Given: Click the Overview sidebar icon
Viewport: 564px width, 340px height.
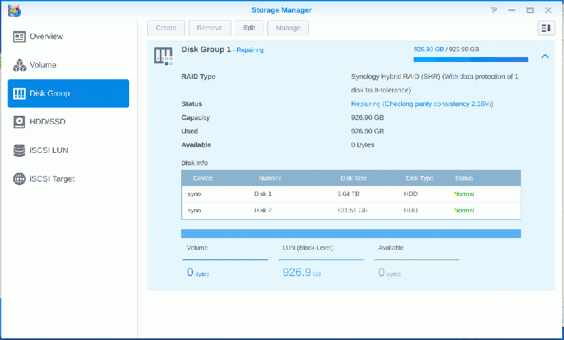Looking at the screenshot, I should tap(19, 37).
